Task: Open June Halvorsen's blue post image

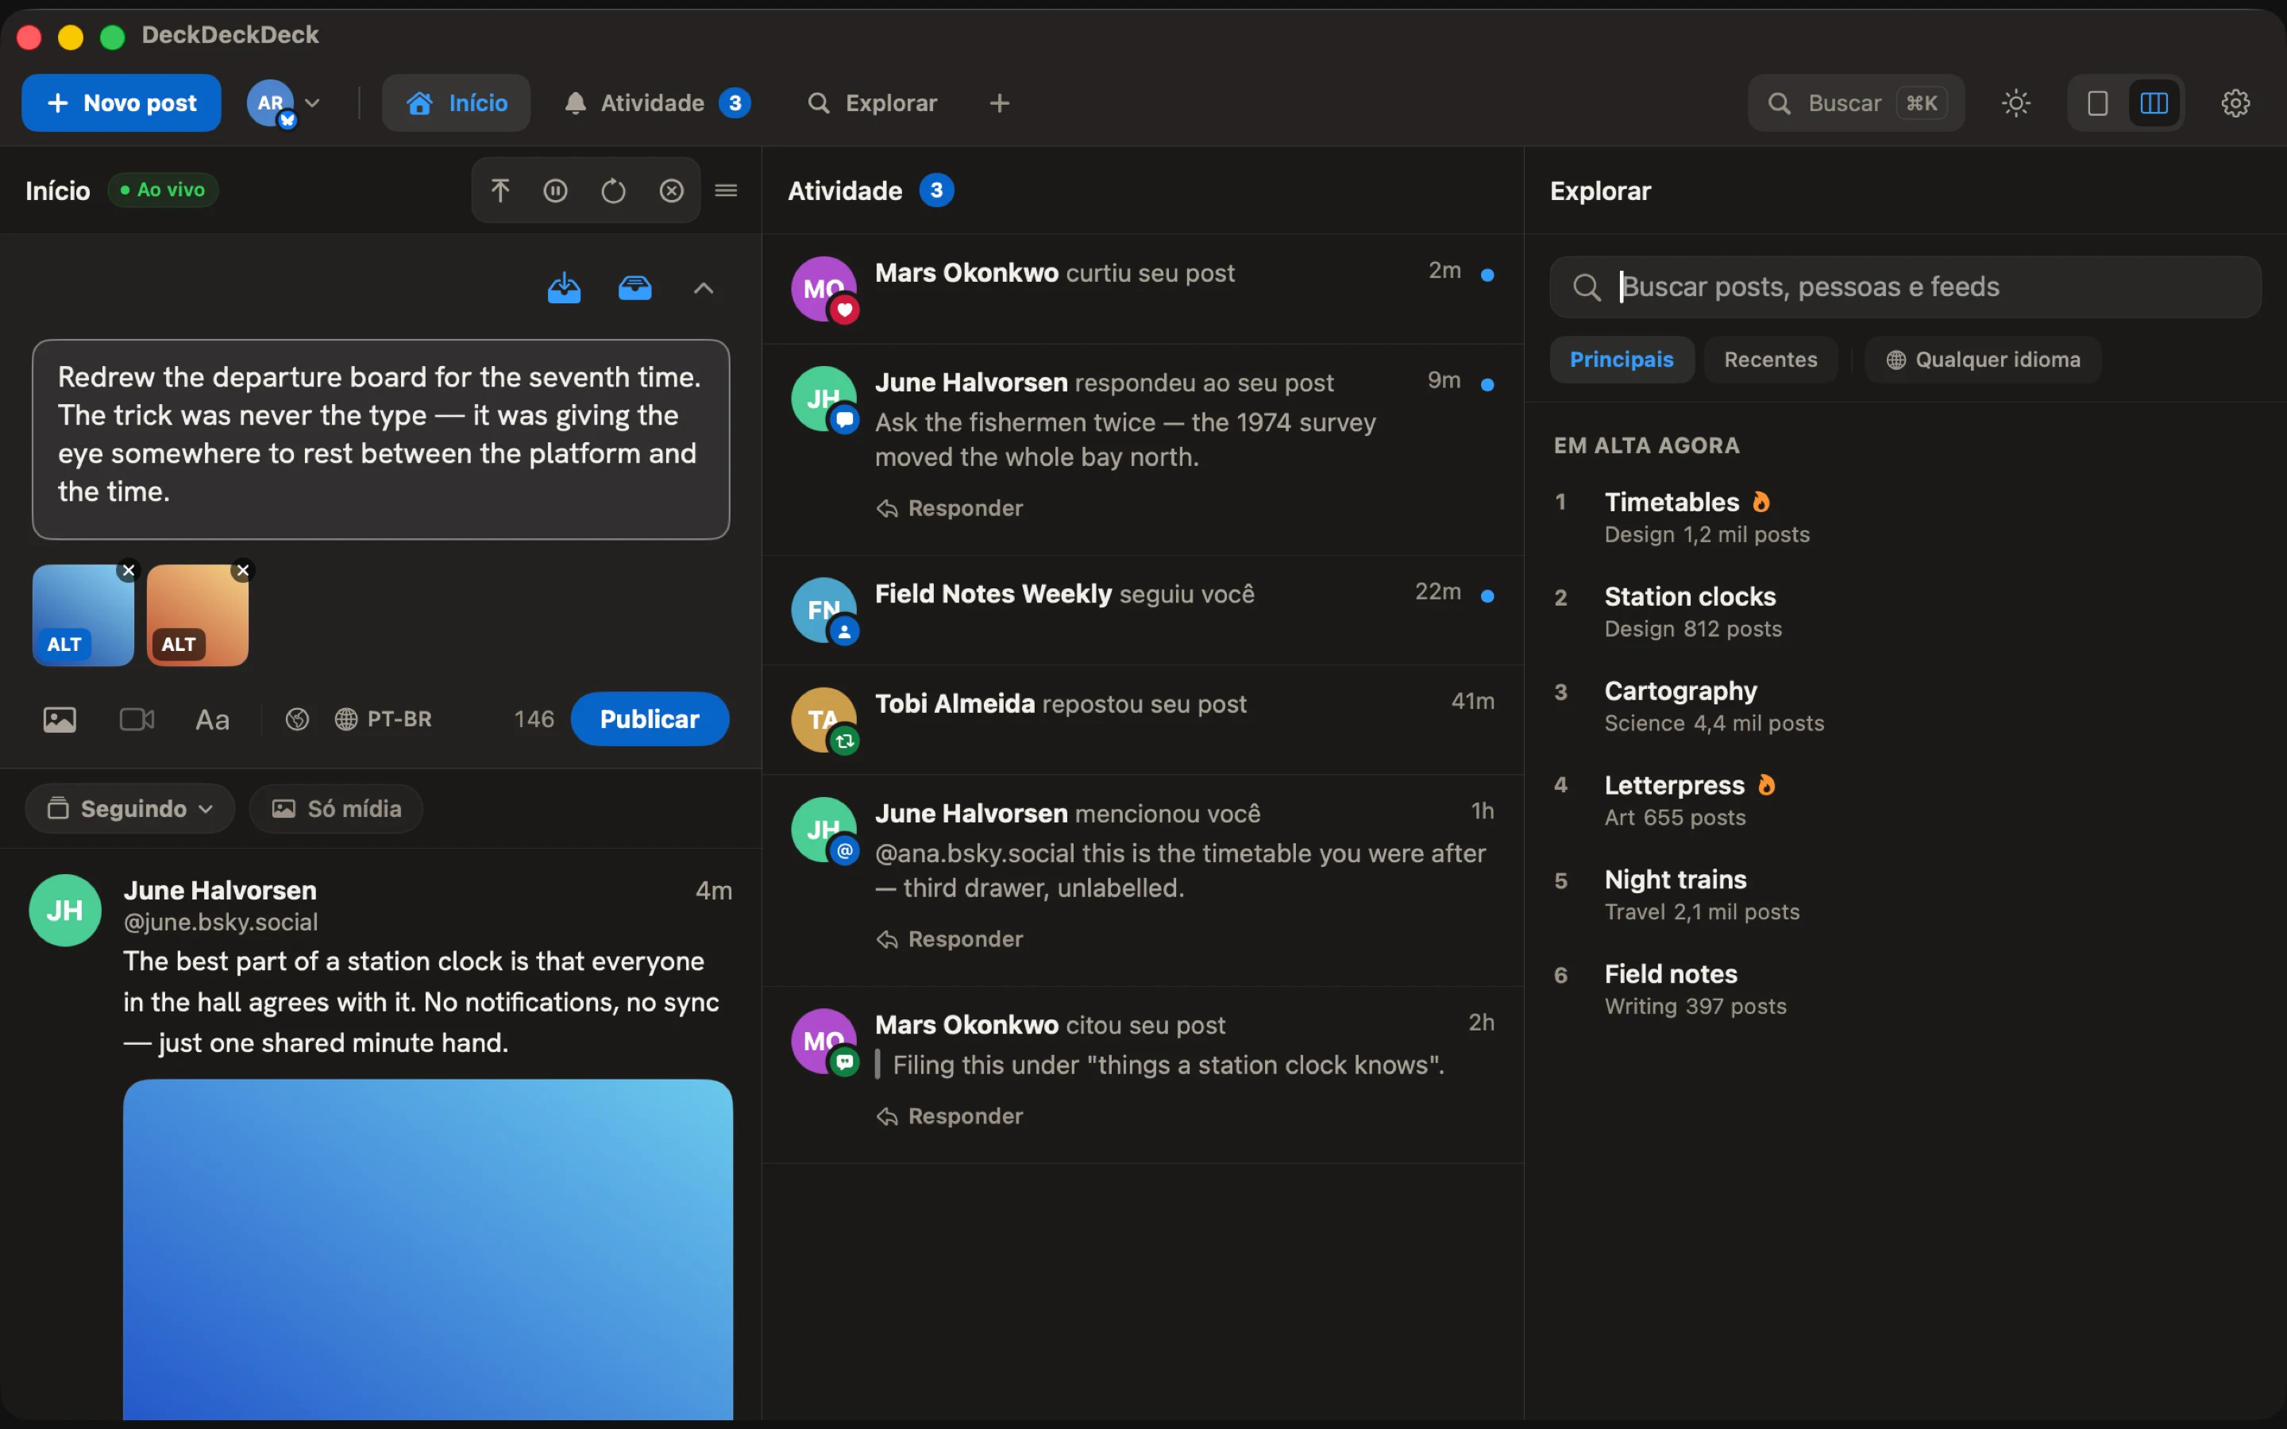Action: click(x=428, y=1250)
